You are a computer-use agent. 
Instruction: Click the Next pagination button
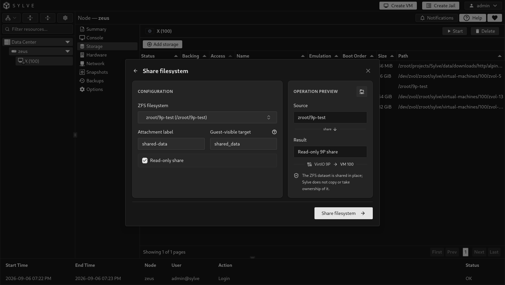[x=479, y=252]
